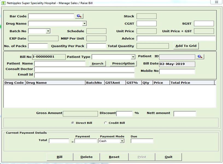Click the Discount percentage field
Screen dimensions: 223x164
pos(124,114)
